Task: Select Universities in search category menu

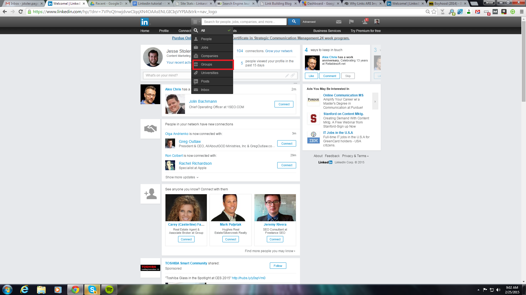Action: (212, 73)
